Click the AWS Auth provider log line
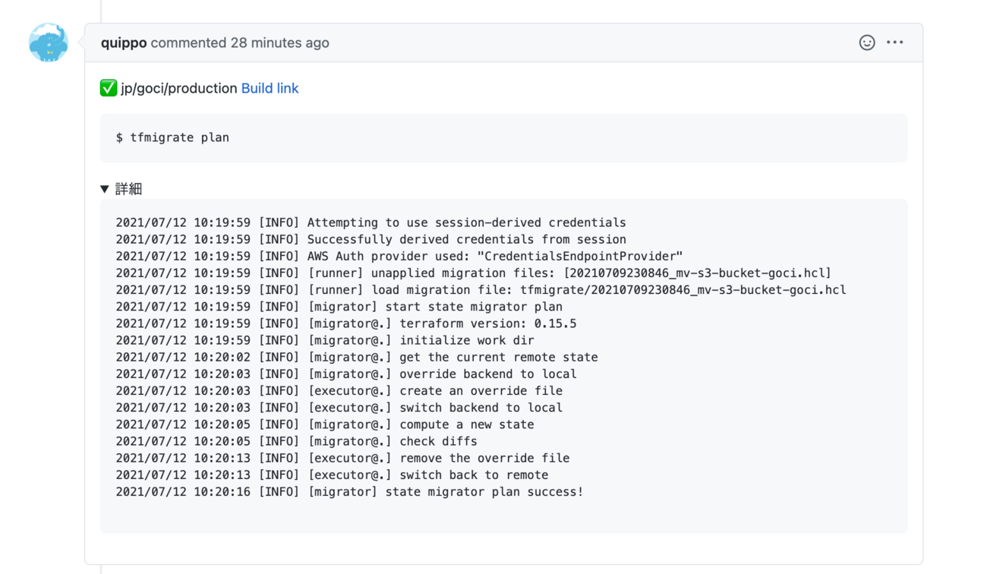 coord(399,257)
